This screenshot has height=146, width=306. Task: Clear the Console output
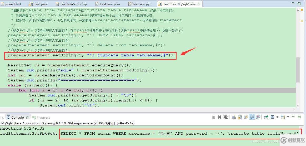(234, 117)
